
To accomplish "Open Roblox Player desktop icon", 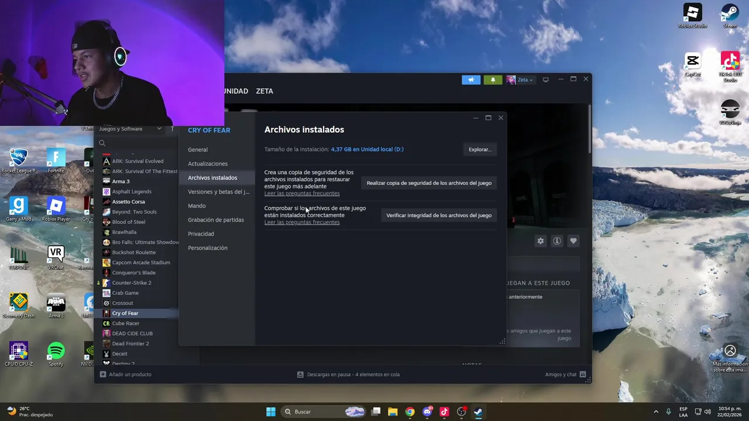I will tap(56, 209).
